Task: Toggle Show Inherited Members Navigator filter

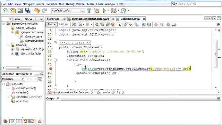Action: [6, 121]
